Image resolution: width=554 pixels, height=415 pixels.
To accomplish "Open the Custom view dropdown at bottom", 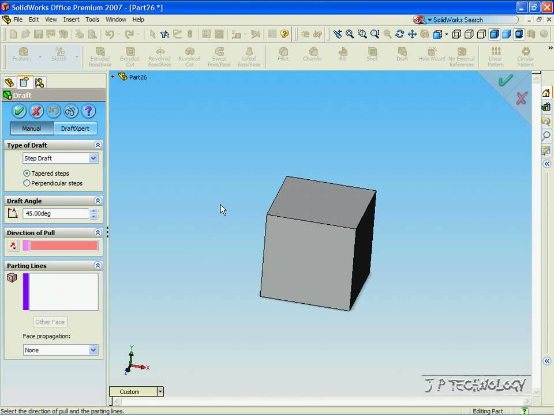I will pyautogui.click(x=160, y=391).
